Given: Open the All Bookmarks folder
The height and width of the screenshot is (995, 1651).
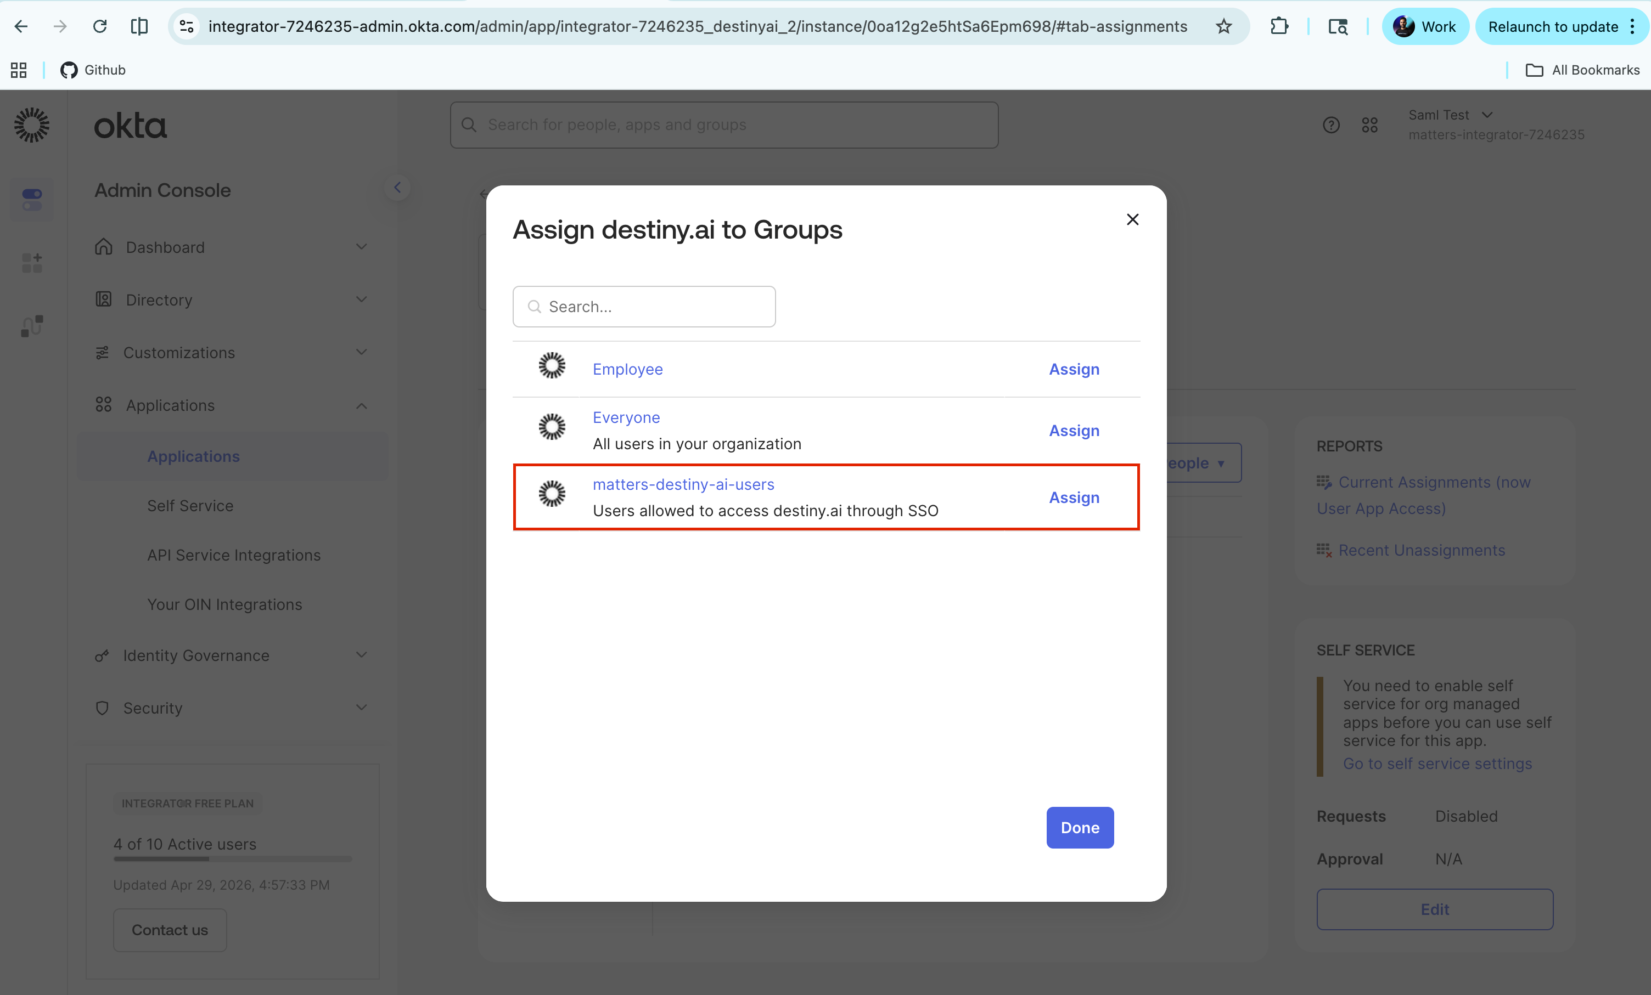Looking at the screenshot, I should click(1582, 70).
